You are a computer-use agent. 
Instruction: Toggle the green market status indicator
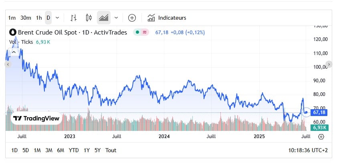pyautogui.click(x=137, y=32)
